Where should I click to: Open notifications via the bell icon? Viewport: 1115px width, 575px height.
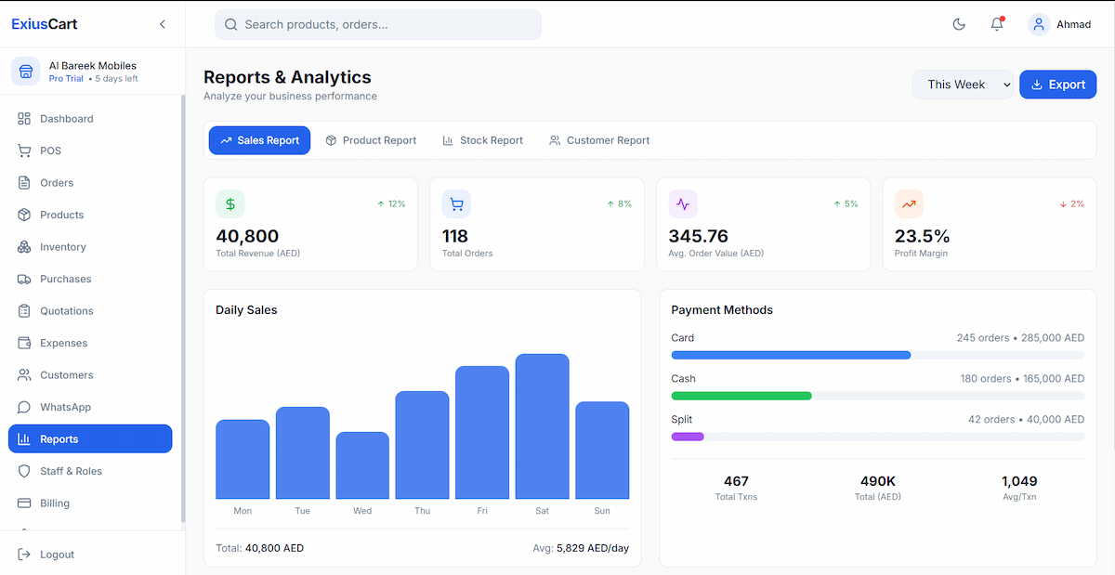997,24
